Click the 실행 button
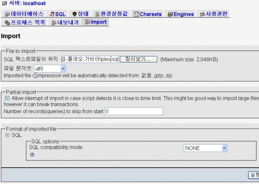The height and width of the screenshot is (184, 259). 253,175
